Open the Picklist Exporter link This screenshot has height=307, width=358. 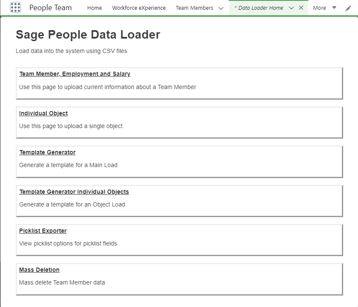[43, 231]
